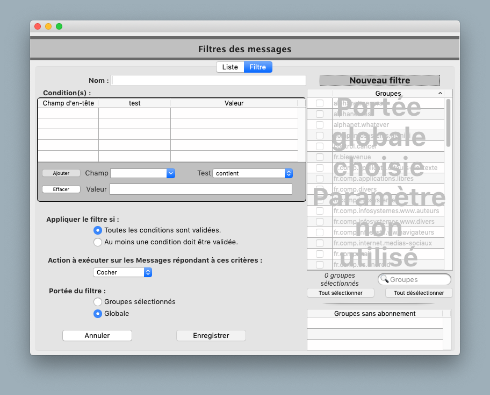This screenshot has height=395, width=490.
Task: Click the sort arrow in Groupes column header
Action: point(440,94)
